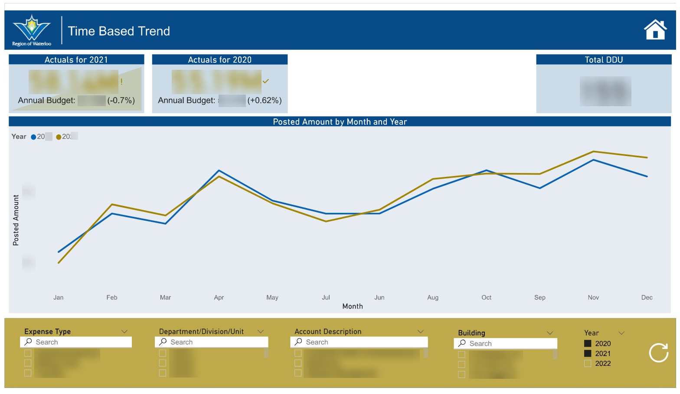Click the Building search field
The width and height of the screenshot is (680, 394).
(x=505, y=343)
